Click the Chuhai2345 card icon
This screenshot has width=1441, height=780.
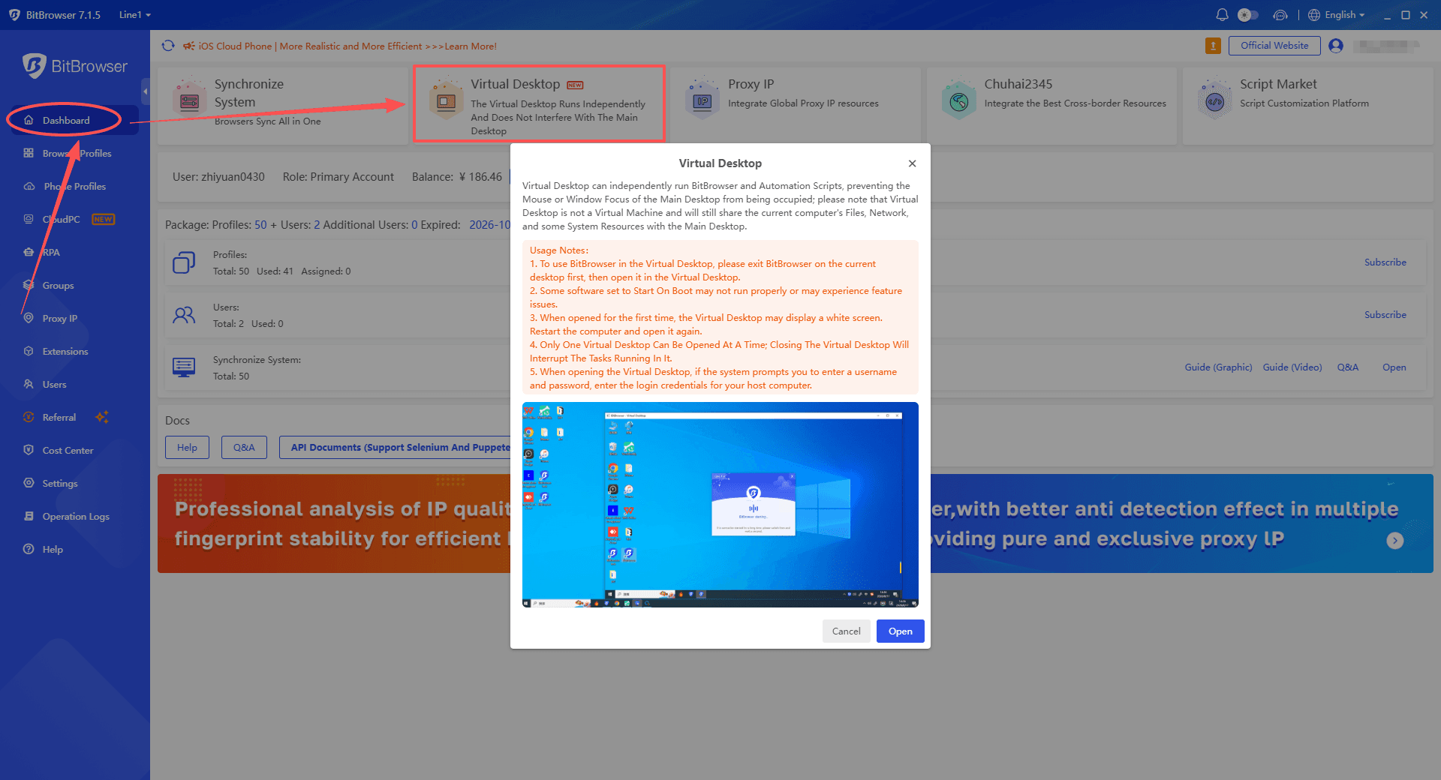click(959, 100)
